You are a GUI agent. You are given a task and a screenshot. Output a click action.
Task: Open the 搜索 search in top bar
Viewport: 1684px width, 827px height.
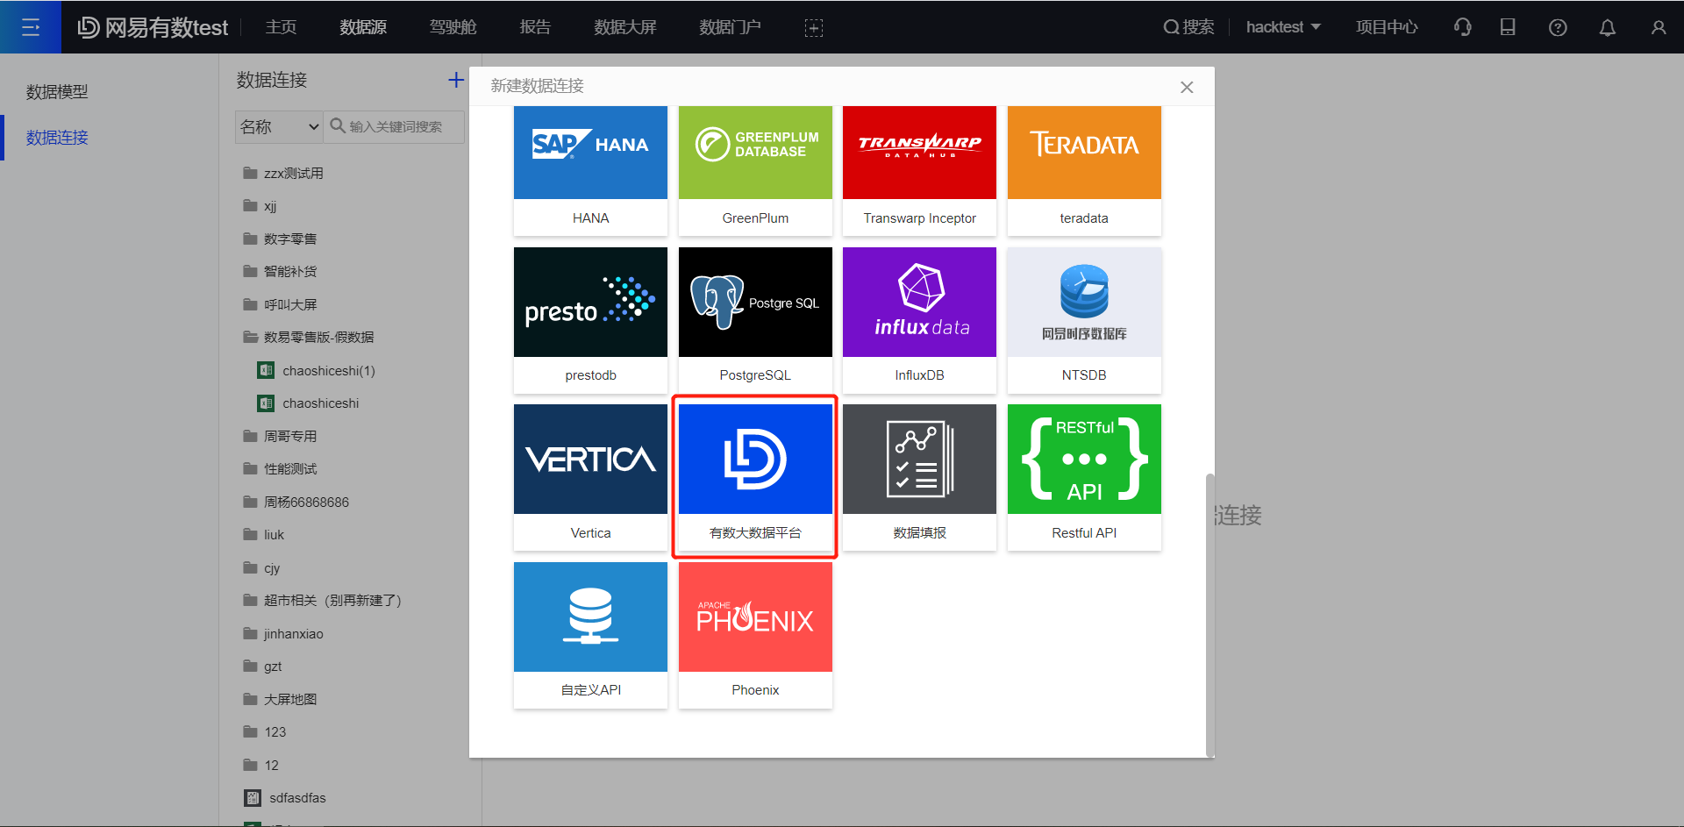point(1188,27)
